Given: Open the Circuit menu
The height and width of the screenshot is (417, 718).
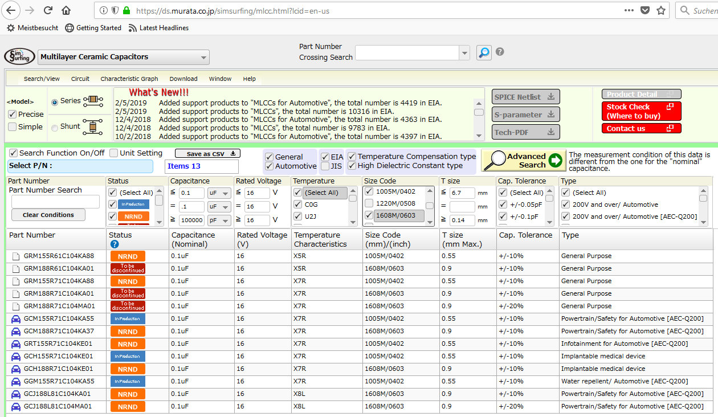Looking at the screenshot, I should point(80,79).
